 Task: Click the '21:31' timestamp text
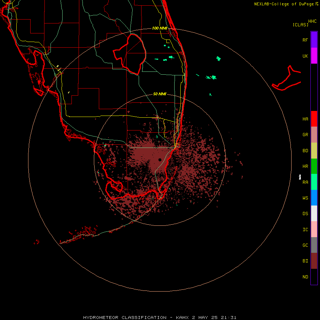point(228,318)
